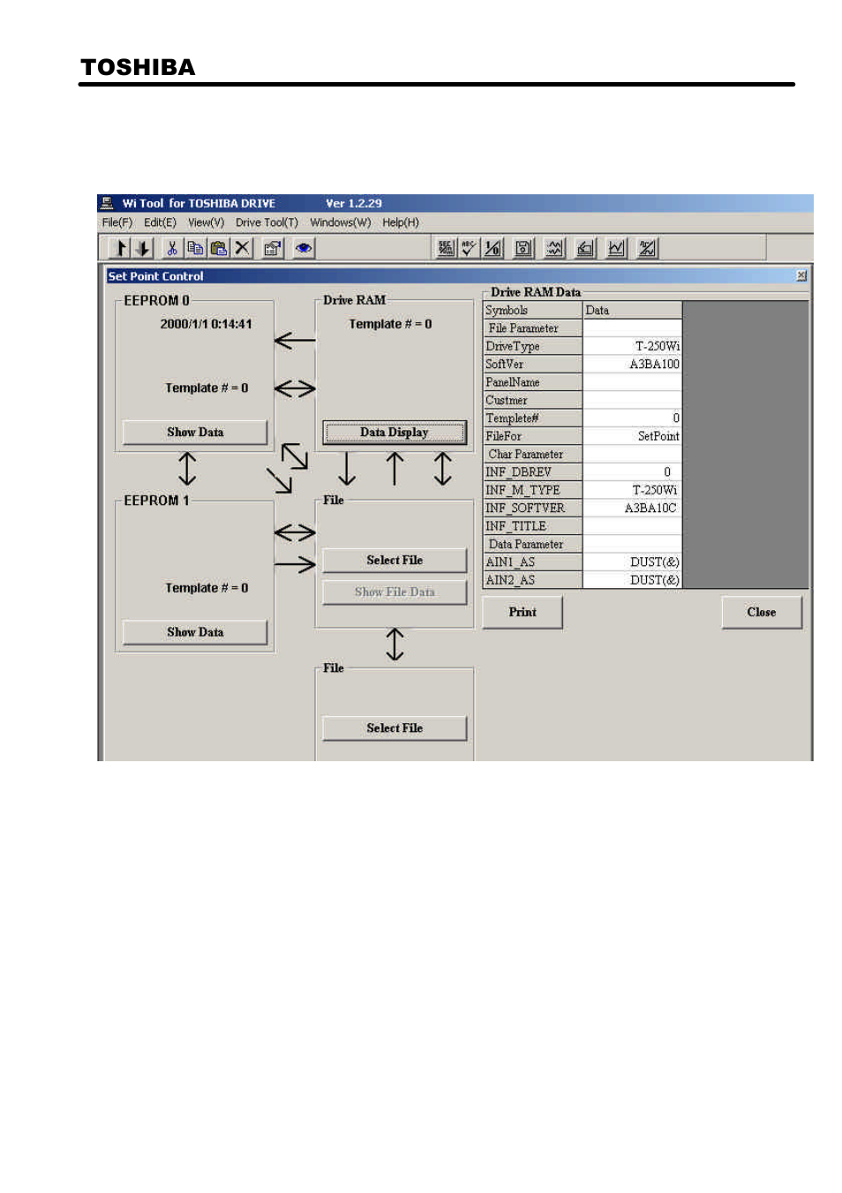Click Show Data under EEPROM 0
Screen dimensions: 842x1193
coord(195,432)
